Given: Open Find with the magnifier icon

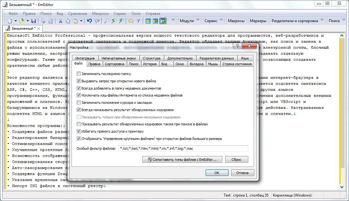Looking at the screenshot, I should coord(107,21).
